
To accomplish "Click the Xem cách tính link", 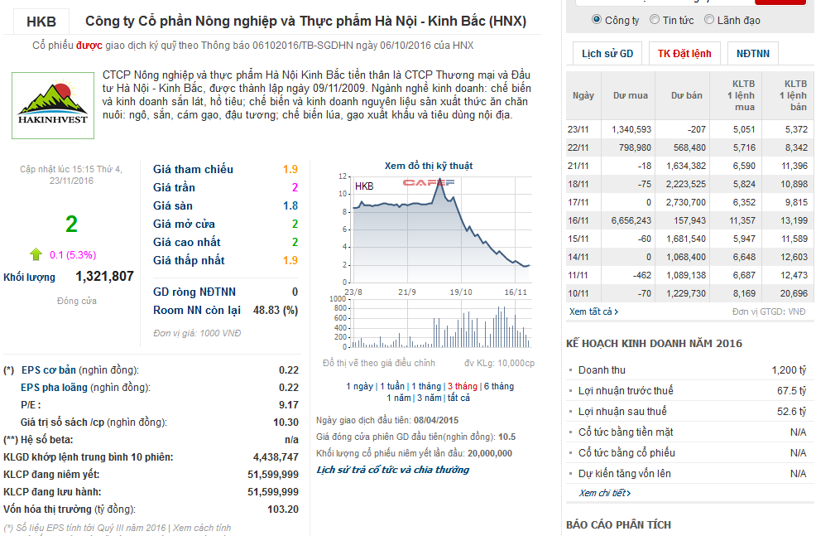I will point(202,528).
